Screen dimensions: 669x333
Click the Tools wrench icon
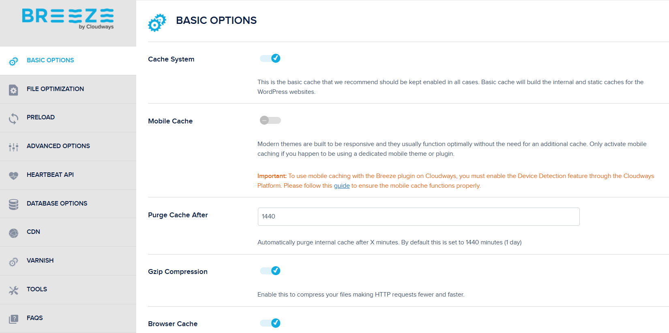click(13, 290)
